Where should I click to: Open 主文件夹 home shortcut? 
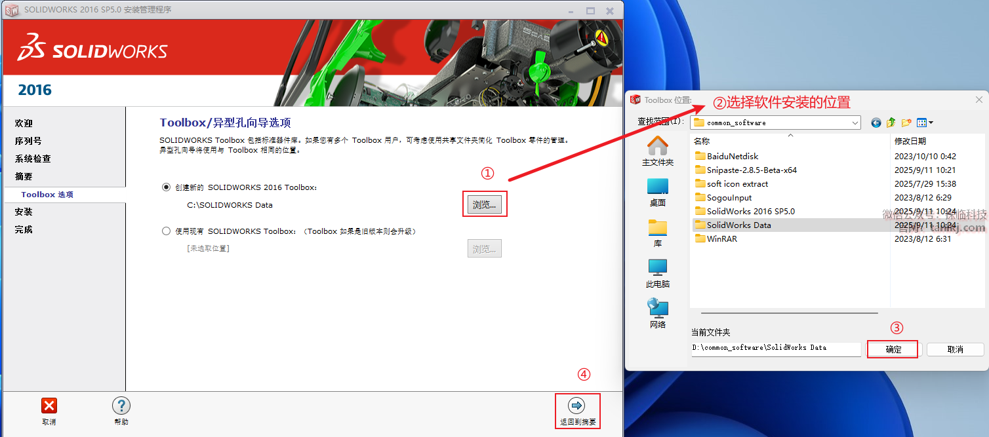(658, 151)
